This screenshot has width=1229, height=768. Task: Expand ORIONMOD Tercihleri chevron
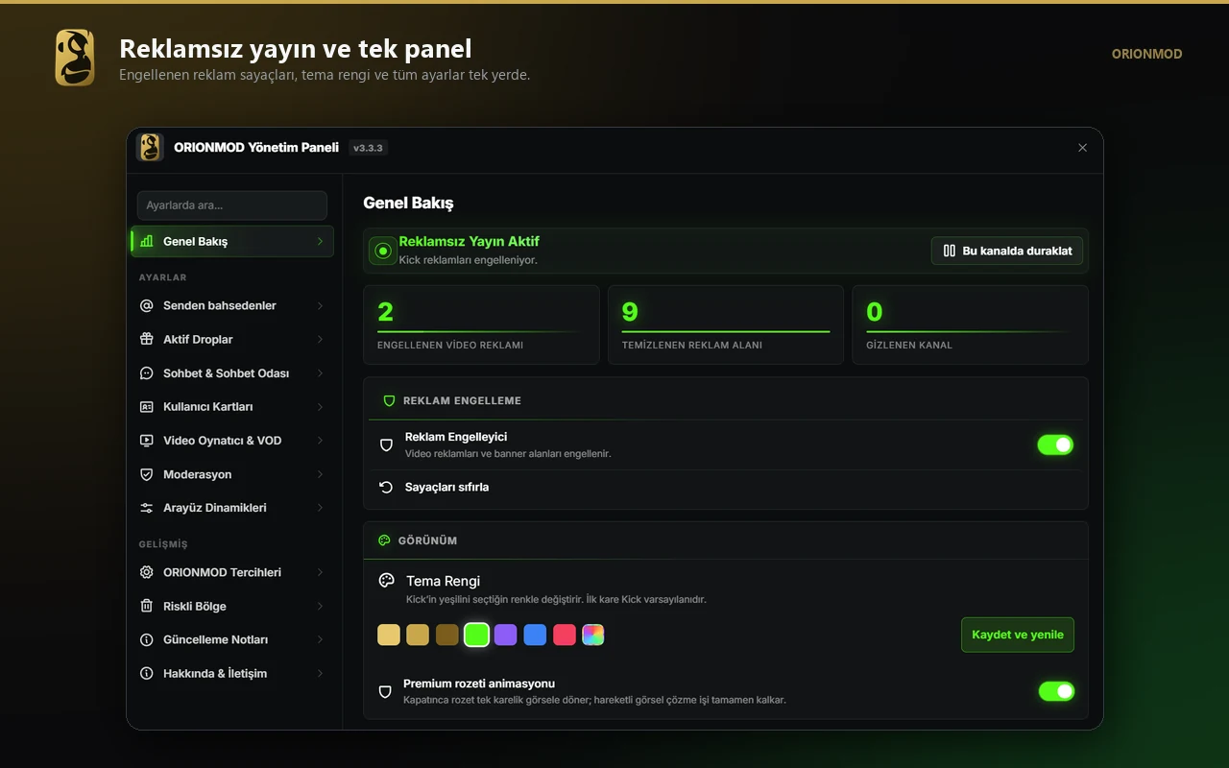(x=320, y=572)
